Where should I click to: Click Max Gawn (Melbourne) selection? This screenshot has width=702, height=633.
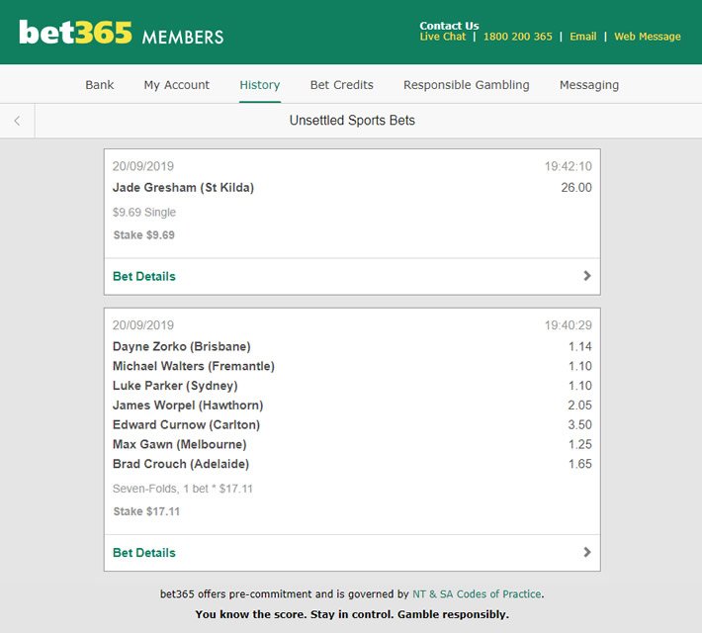pyautogui.click(x=180, y=444)
